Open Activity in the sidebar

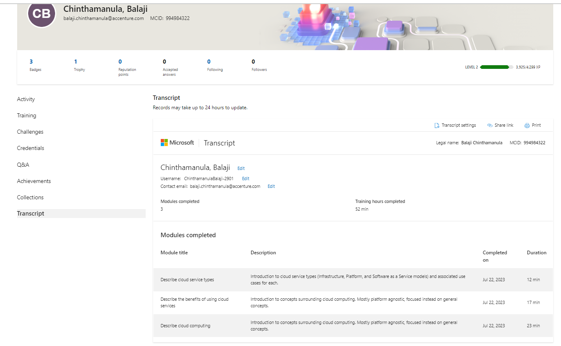26,99
